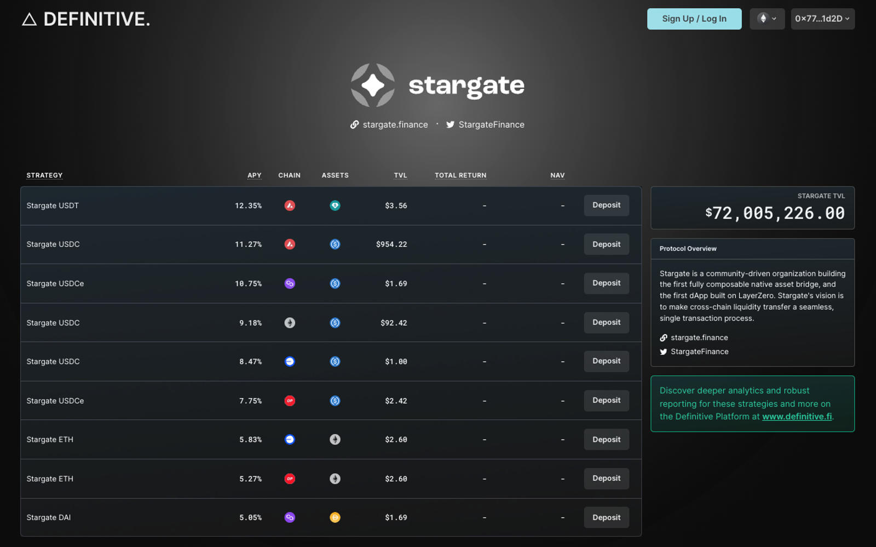Screen dimensions: 876x547
Task: Select the Stargate DAI strategy name
Action: (49, 517)
